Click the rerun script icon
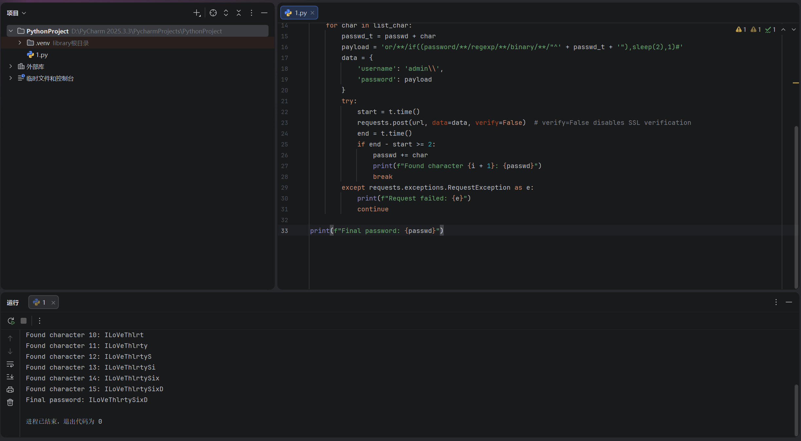 pos(11,321)
